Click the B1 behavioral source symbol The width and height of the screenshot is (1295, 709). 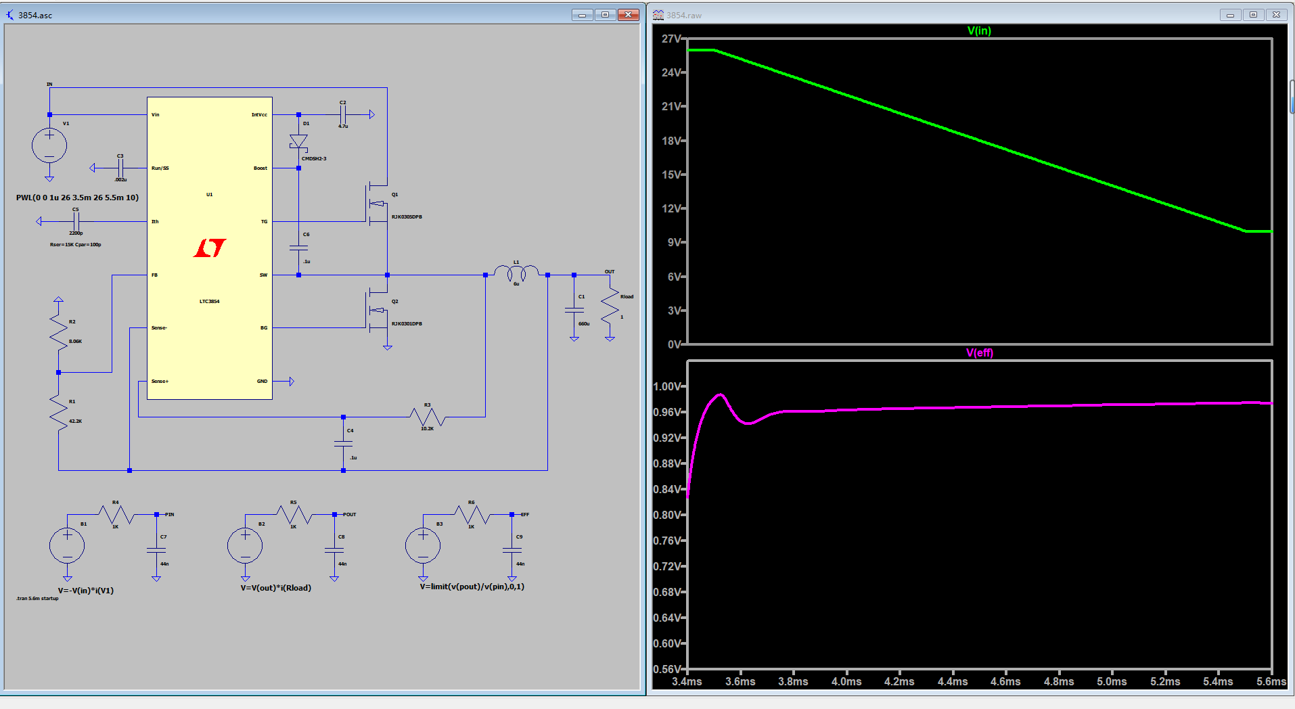[67, 545]
